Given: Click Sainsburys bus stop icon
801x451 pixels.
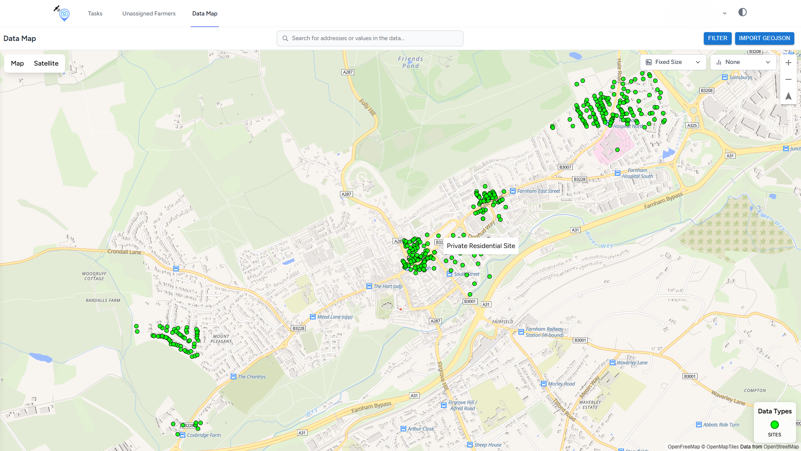Looking at the screenshot, I should (x=725, y=77).
